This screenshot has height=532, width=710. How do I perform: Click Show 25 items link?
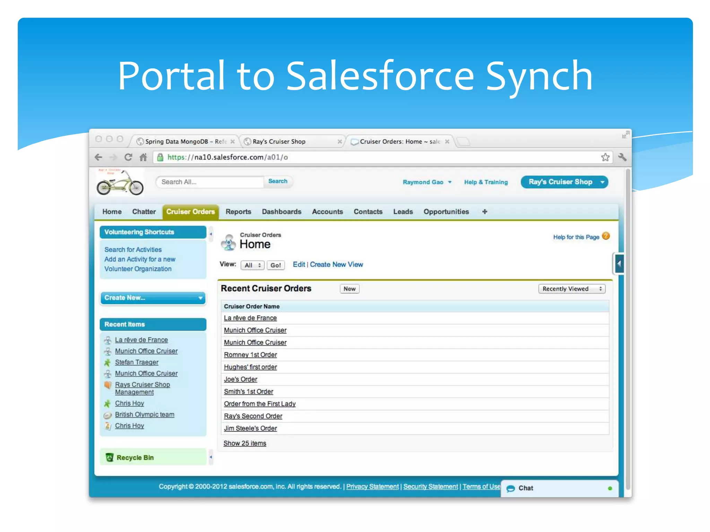tap(245, 443)
